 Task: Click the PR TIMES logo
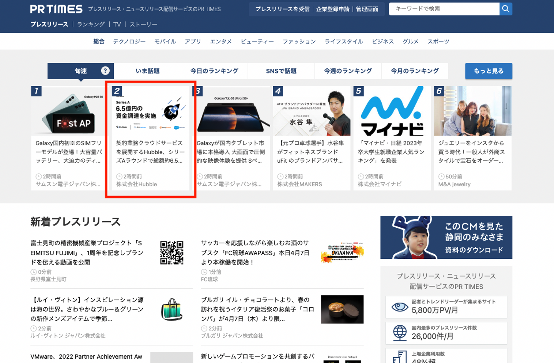(x=56, y=9)
